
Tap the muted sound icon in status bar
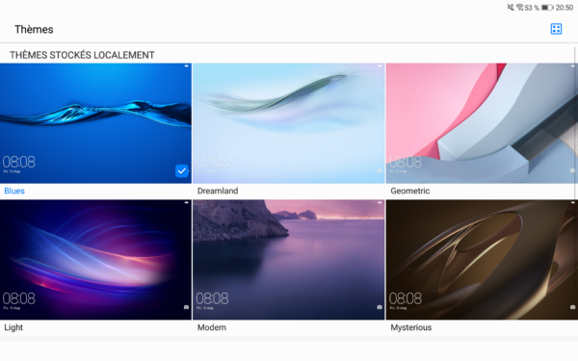click(x=511, y=7)
